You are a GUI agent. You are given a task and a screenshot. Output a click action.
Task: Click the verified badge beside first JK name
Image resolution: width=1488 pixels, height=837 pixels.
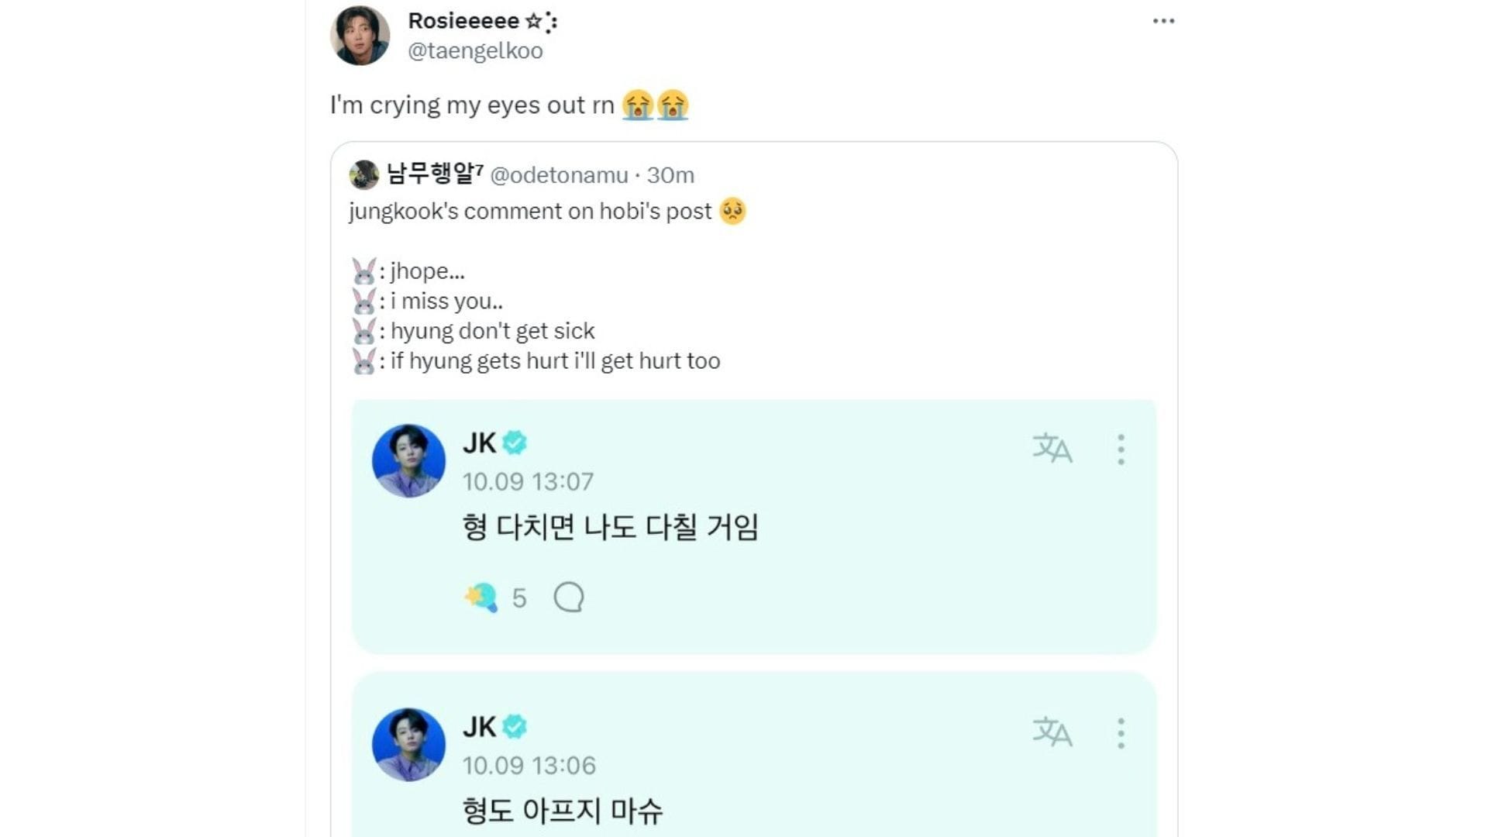pyautogui.click(x=515, y=443)
